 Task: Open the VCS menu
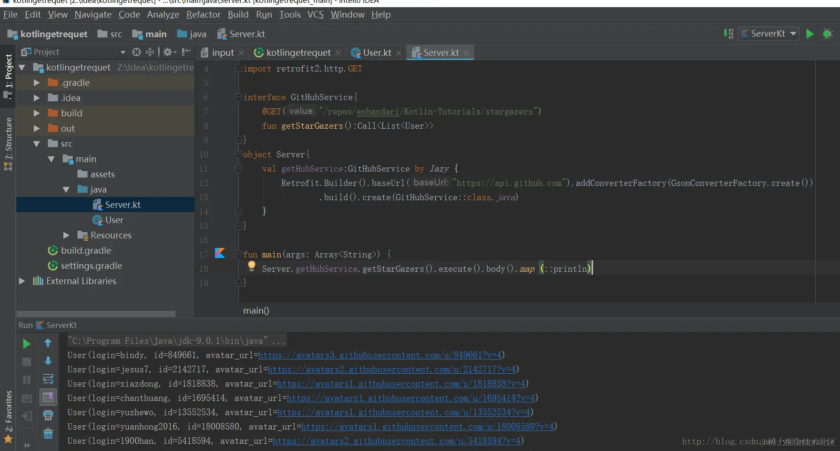coord(316,15)
